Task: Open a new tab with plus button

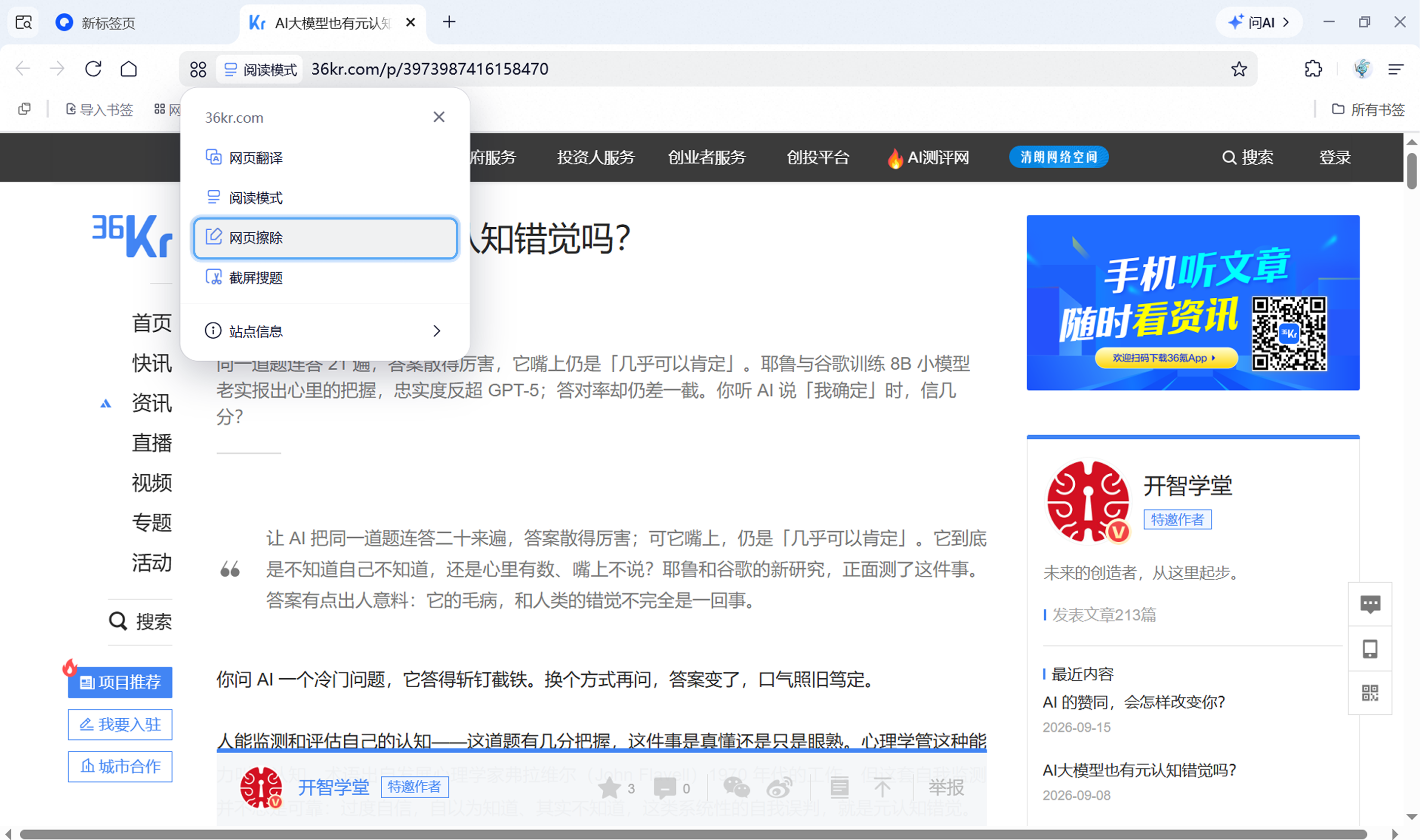Action: (x=449, y=22)
